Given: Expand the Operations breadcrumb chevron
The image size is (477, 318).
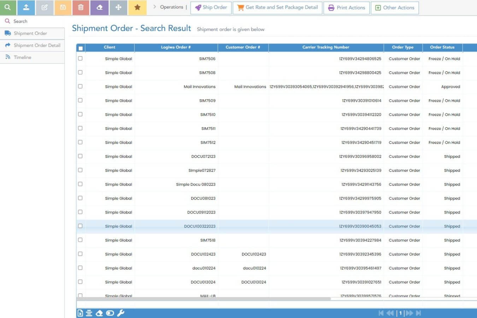Looking at the screenshot, I should coord(155,7).
